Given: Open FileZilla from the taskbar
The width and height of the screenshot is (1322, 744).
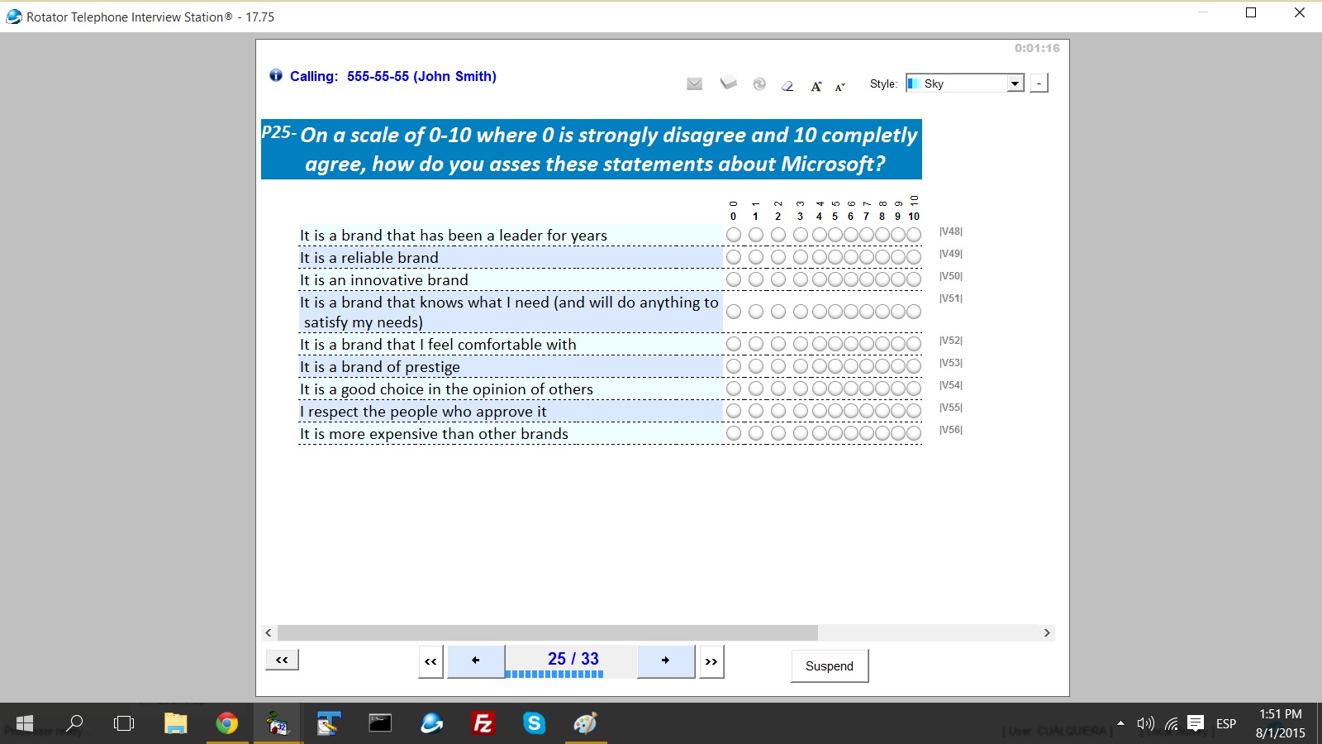Looking at the screenshot, I should 483,724.
